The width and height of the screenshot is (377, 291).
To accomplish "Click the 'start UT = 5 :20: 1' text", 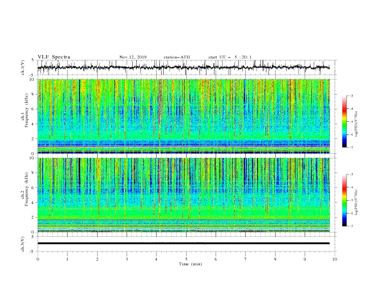I will click(x=230, y=57).
